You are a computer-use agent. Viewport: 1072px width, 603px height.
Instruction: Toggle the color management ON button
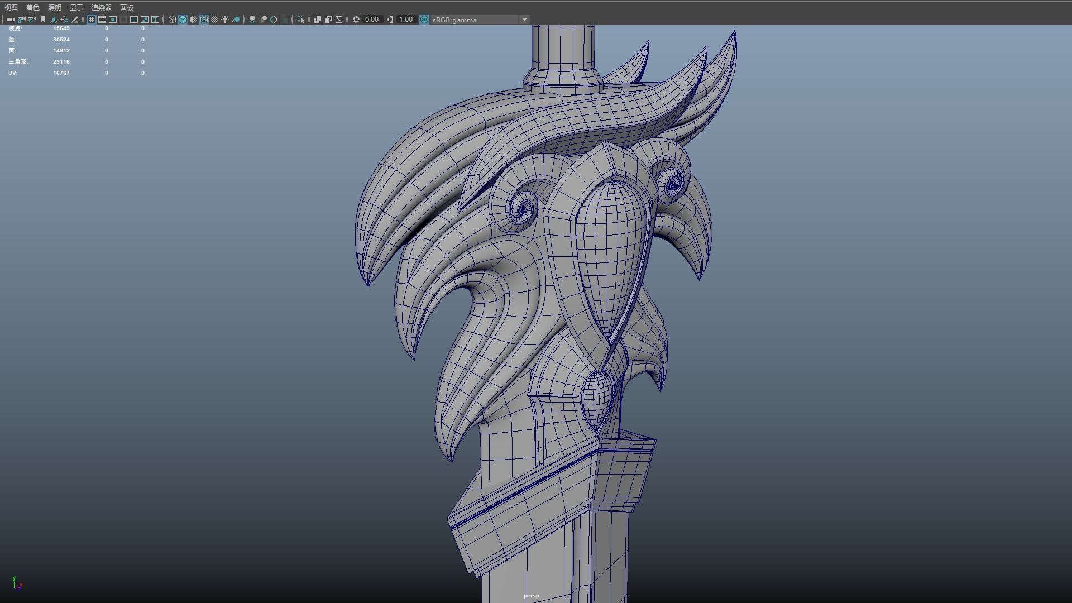pyautogui.click(x=424, y=20)
